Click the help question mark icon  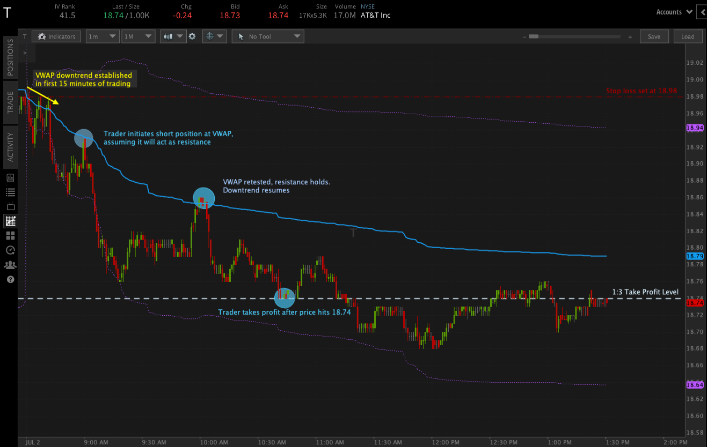coord(10,279)
